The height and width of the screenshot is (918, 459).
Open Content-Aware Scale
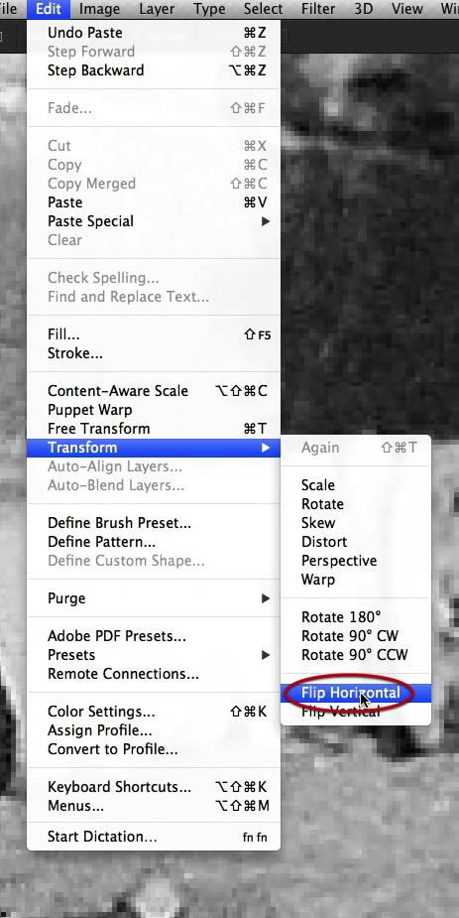(x=154, y=391)
